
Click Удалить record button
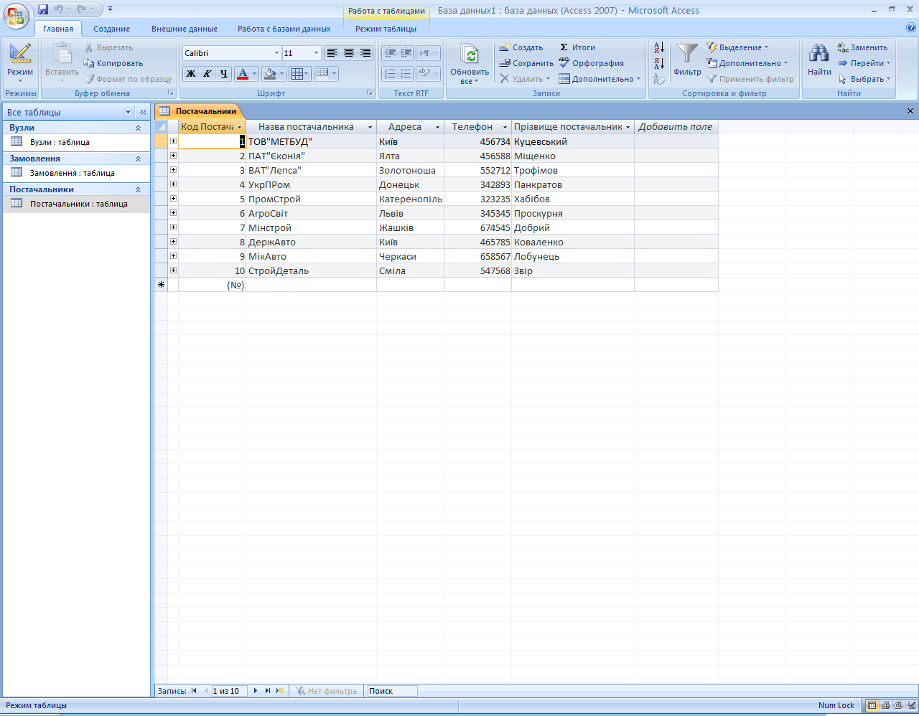525,79
